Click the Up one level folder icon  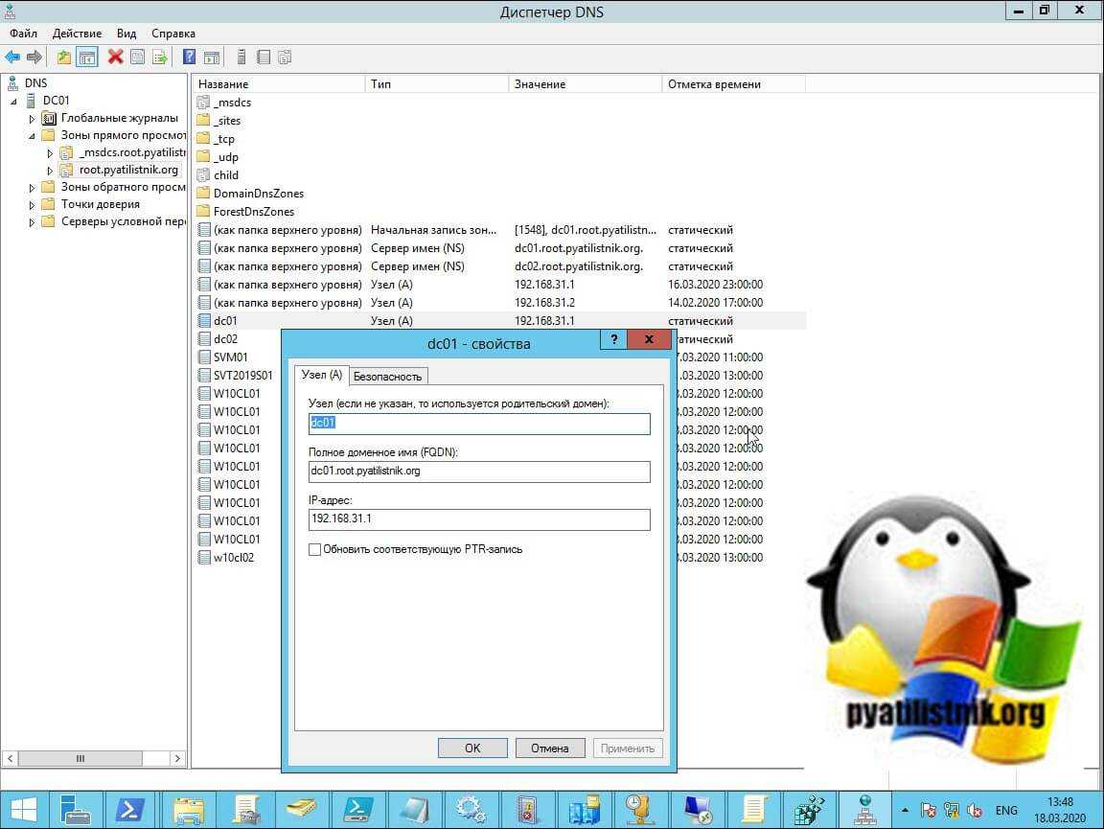coord(64,58)
